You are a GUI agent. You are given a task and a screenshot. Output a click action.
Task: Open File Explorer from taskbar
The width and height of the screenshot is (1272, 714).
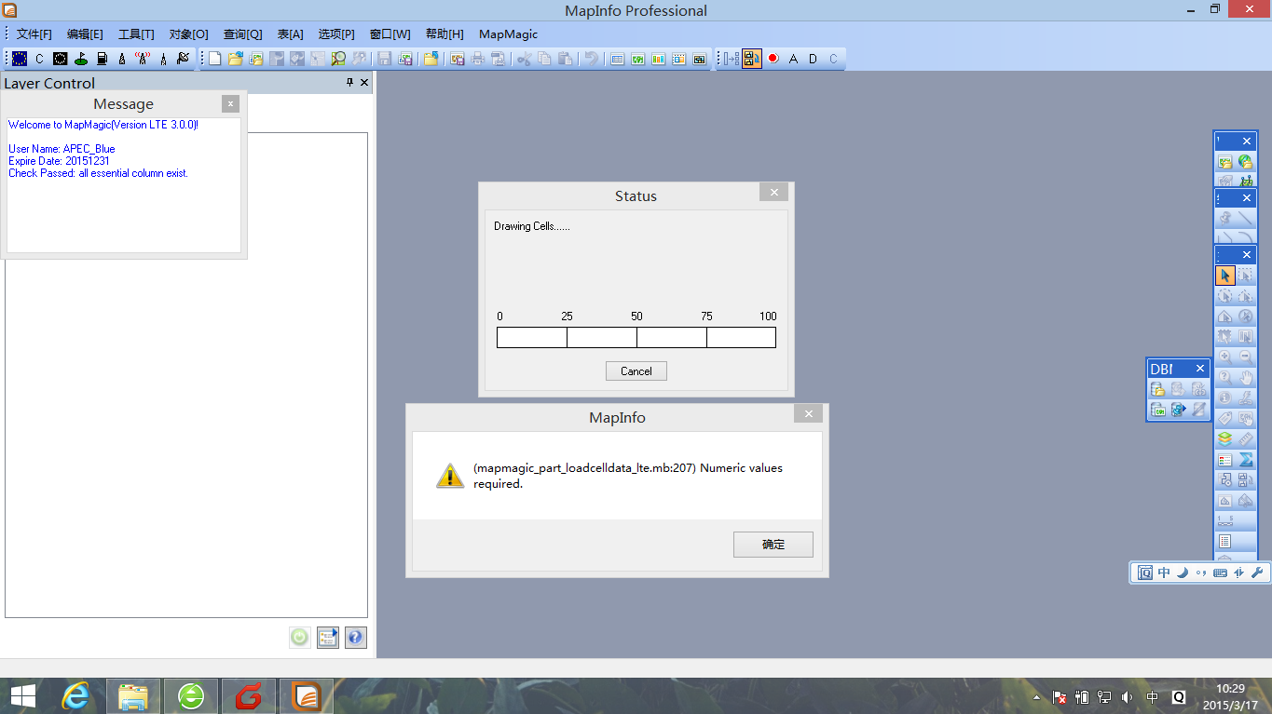pos(133,695)
